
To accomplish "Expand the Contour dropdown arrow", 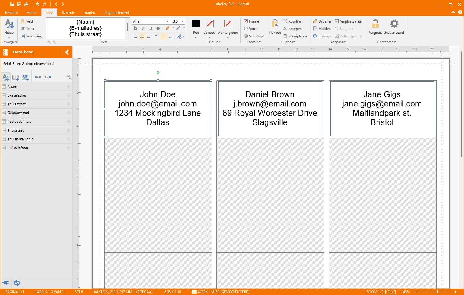I will pyautogui.click(x=210, y=38).
